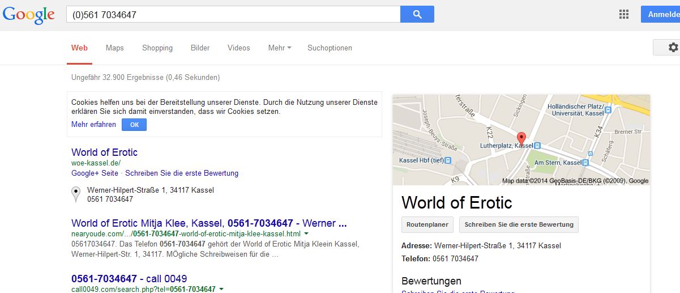Expand the Mehr dropdown menu
This screenshot has width=680, height=293.
[x=280, y=48]
